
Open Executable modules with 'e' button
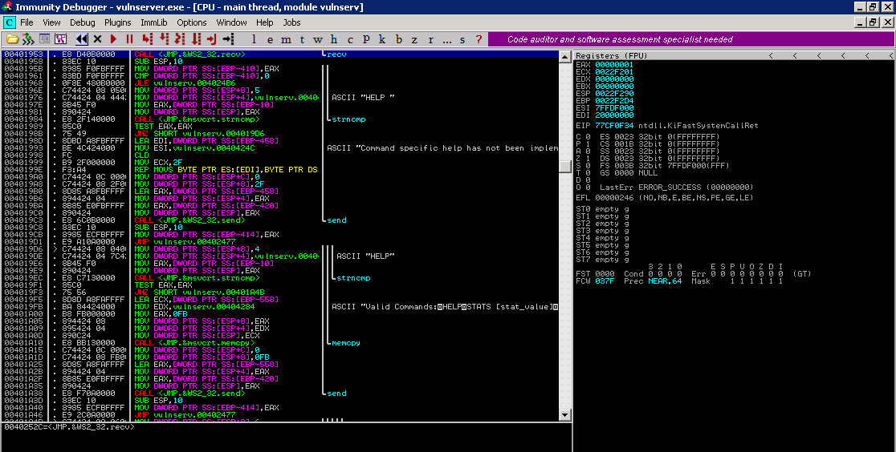(270, 39)
